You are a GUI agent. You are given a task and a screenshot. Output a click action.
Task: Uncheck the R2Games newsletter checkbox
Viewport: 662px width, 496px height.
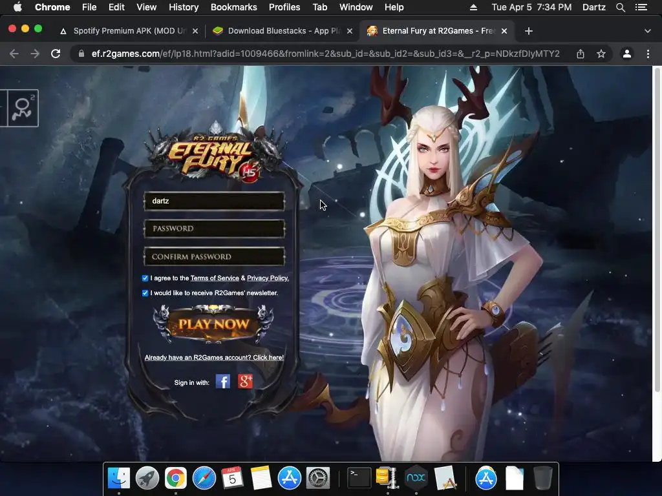pos(145,293)
